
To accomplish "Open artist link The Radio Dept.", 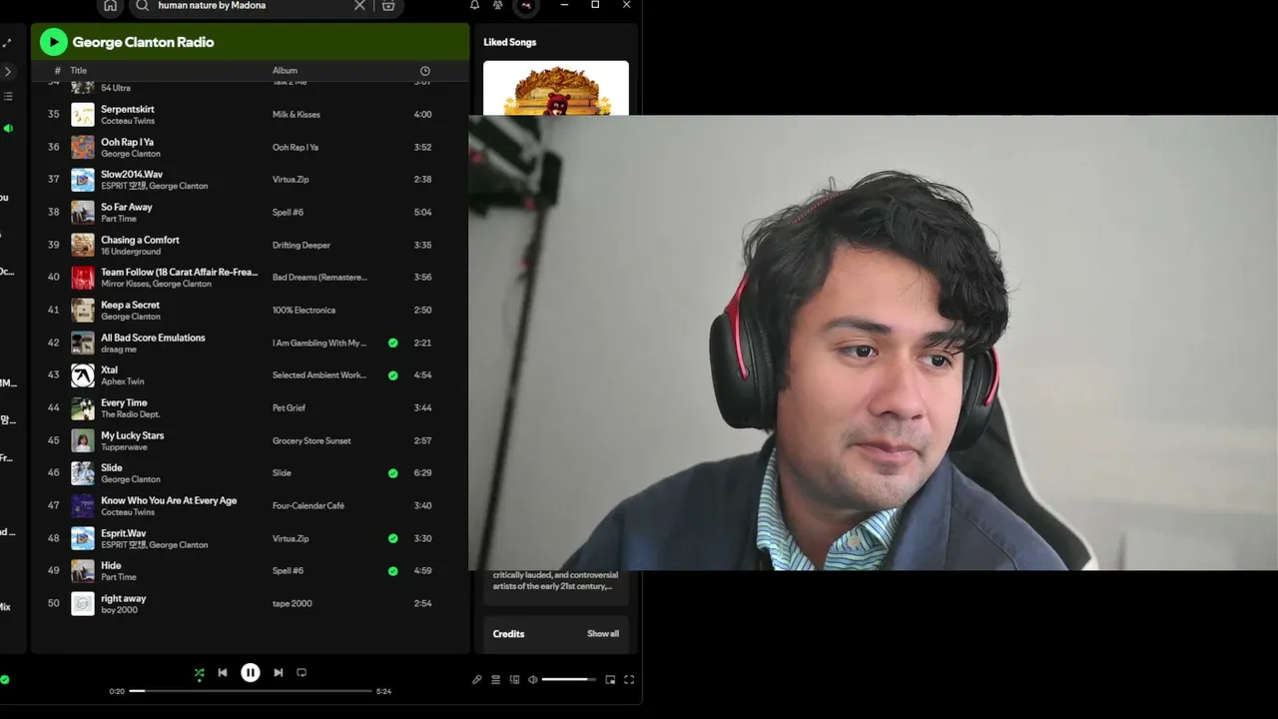I will (131, 414).
